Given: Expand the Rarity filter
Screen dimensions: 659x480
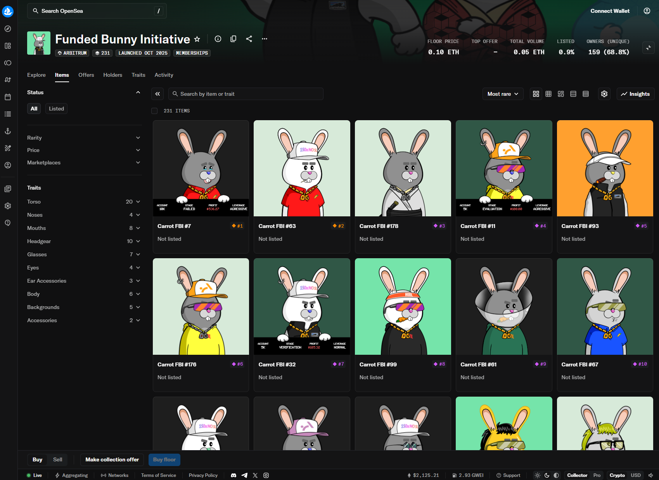Looking at the screenshot, I should point(84,138).
